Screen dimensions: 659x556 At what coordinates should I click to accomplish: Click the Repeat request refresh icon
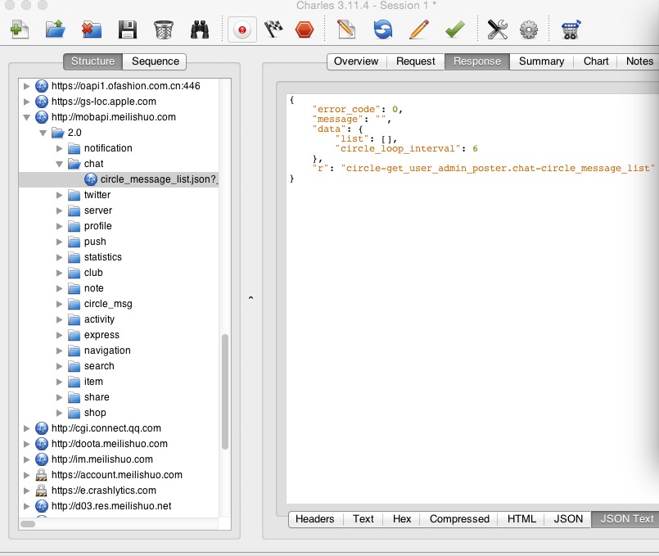(x=383, y=29)
